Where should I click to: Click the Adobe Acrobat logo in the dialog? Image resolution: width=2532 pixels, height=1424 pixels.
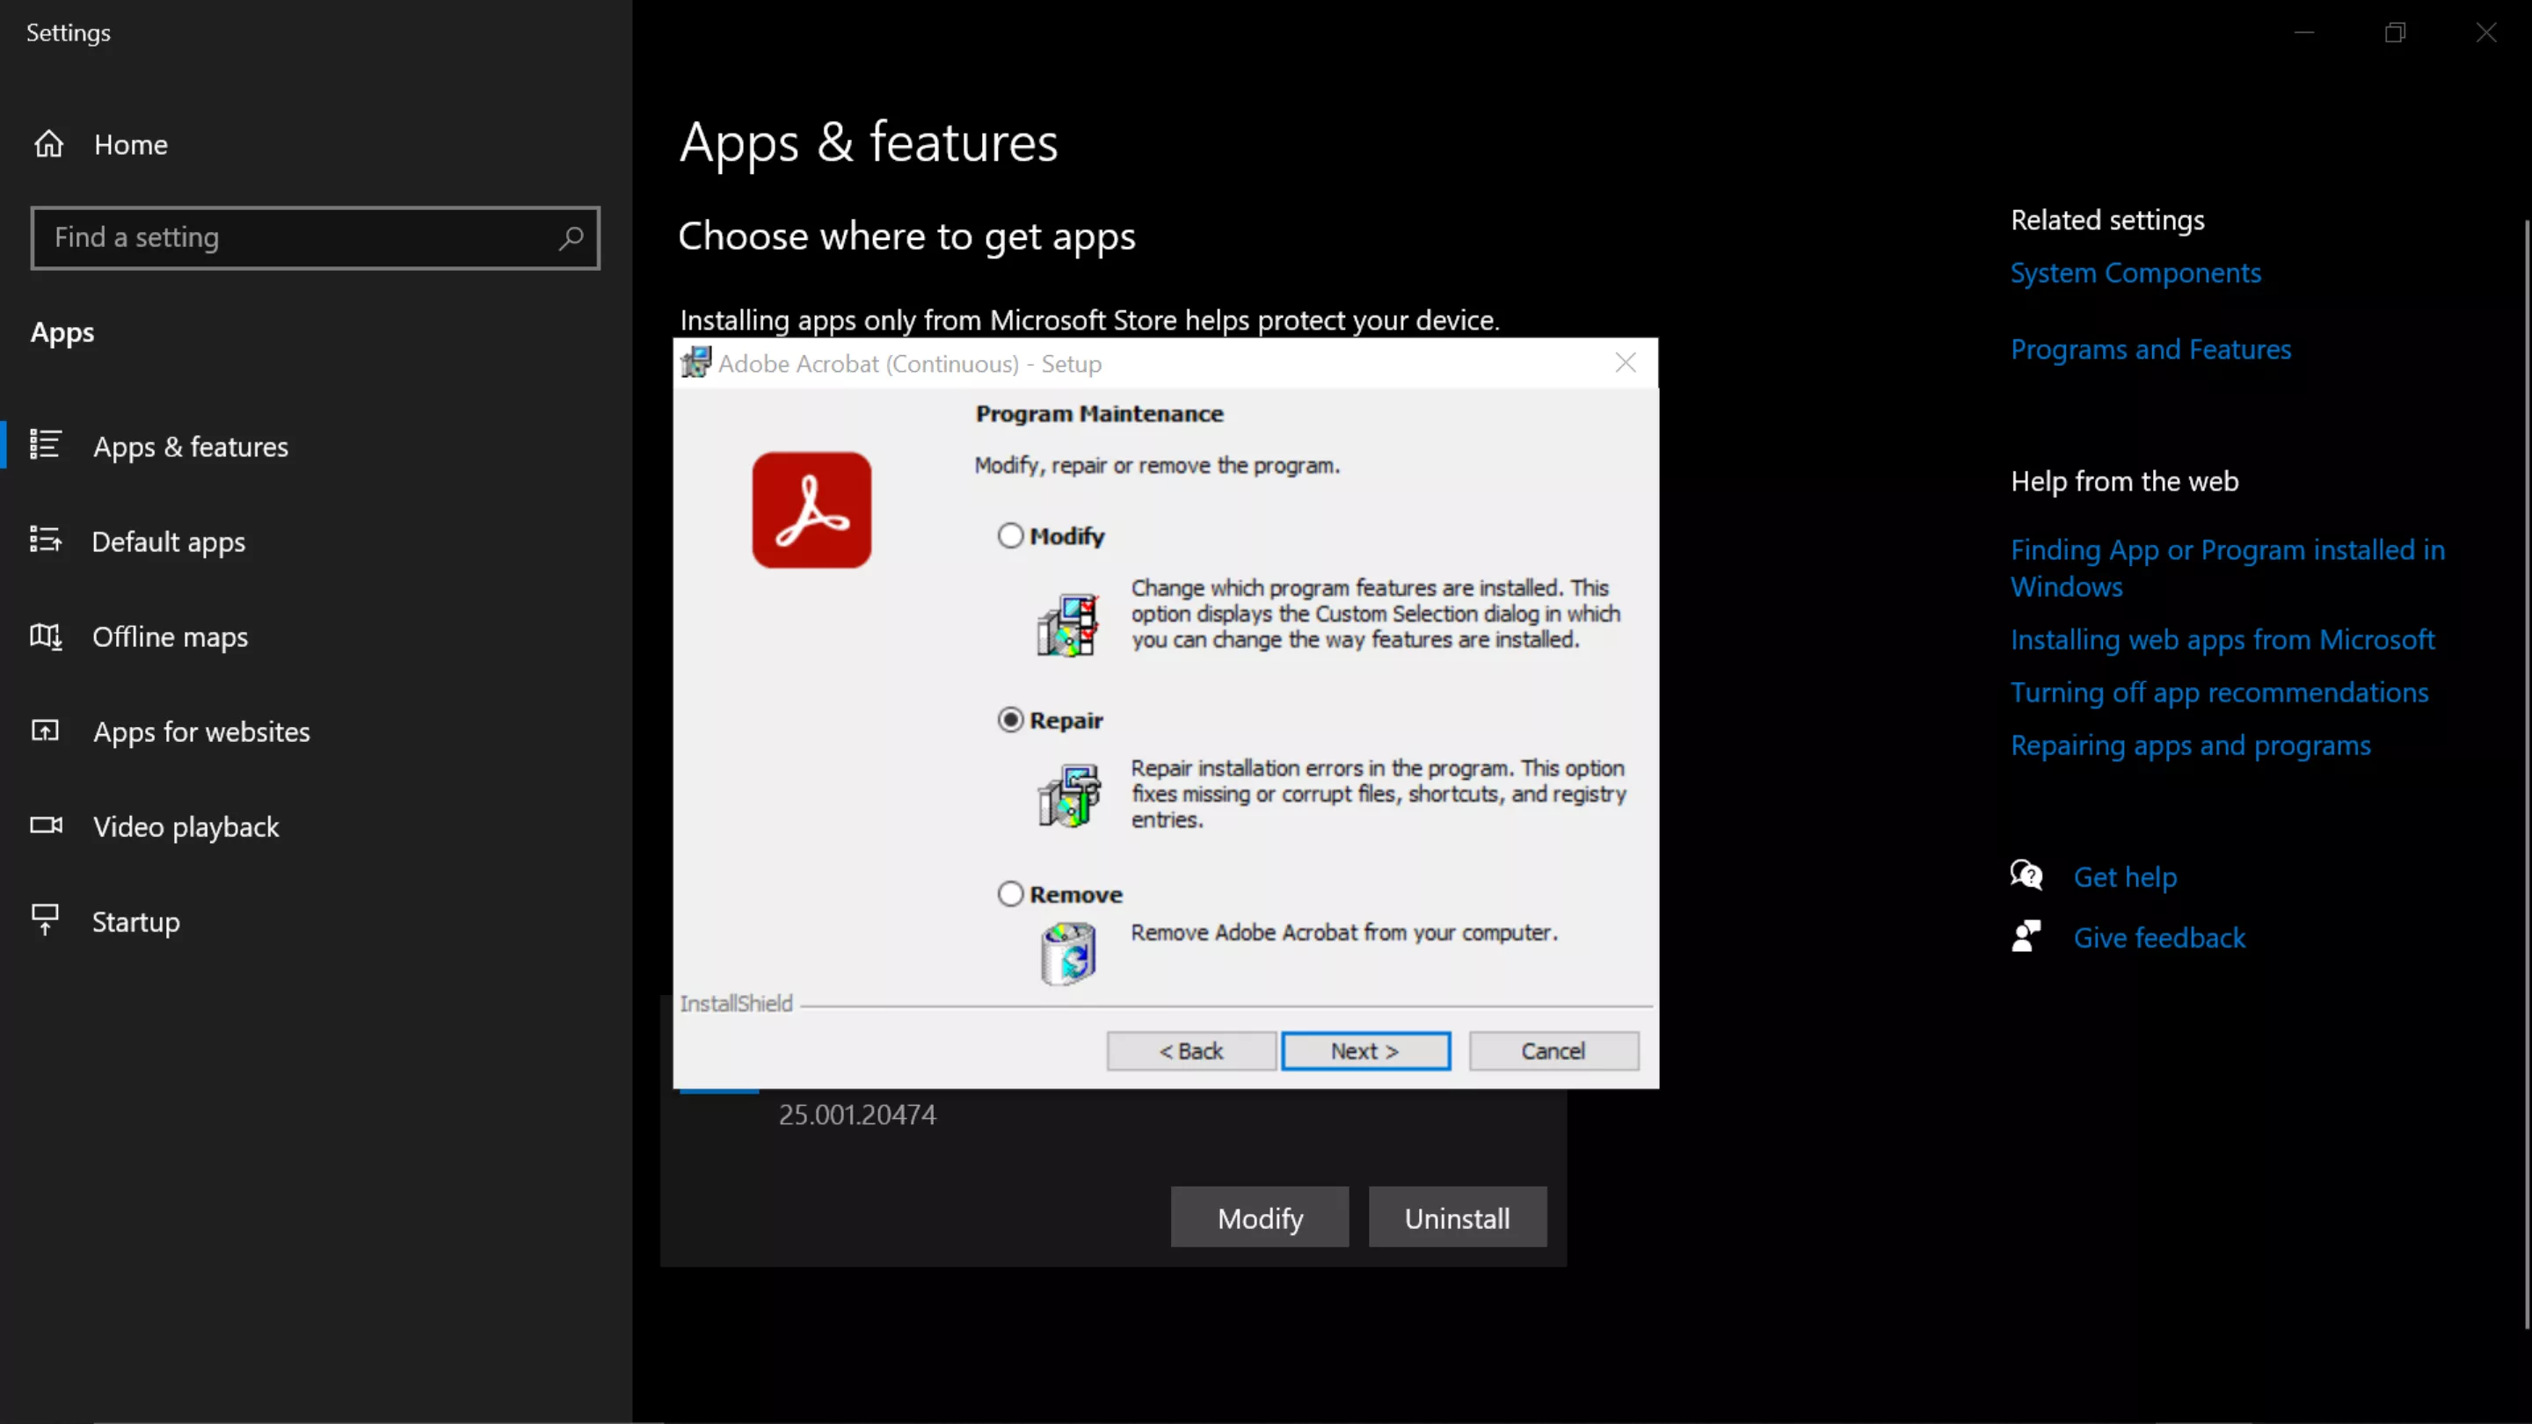point(811,509)
